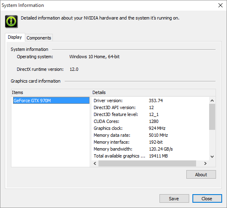Click the Total available graphics label
Screen dimensions: 227x208
click(x=120, y=156)
